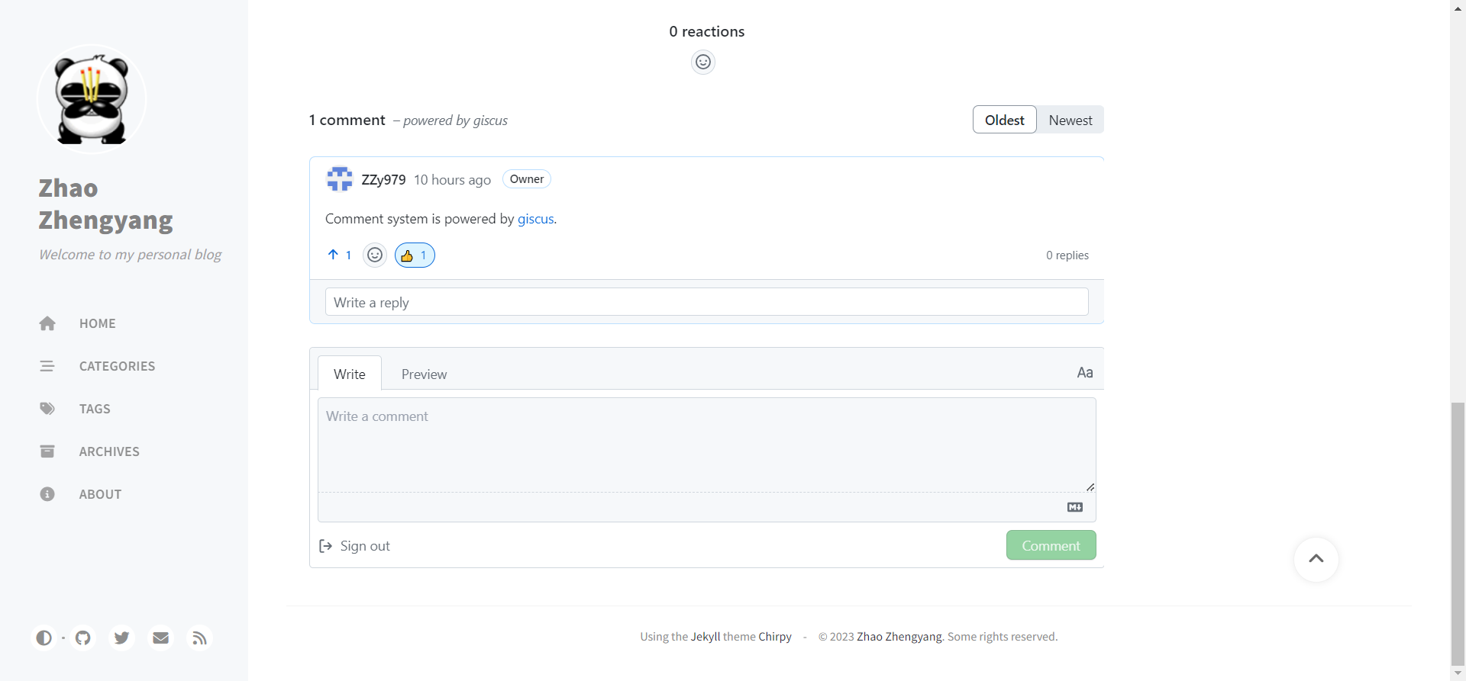Open the Jekyll link in footer
Screen dimensions: 1466x681
[706, 637]
